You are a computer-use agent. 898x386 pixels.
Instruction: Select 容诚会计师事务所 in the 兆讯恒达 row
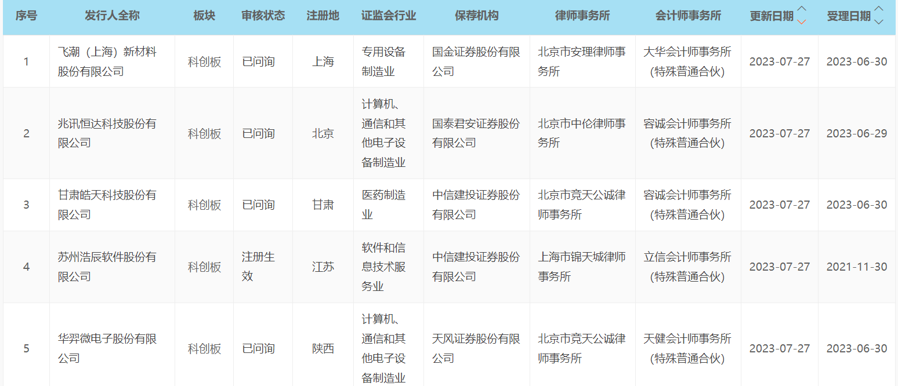688,133
